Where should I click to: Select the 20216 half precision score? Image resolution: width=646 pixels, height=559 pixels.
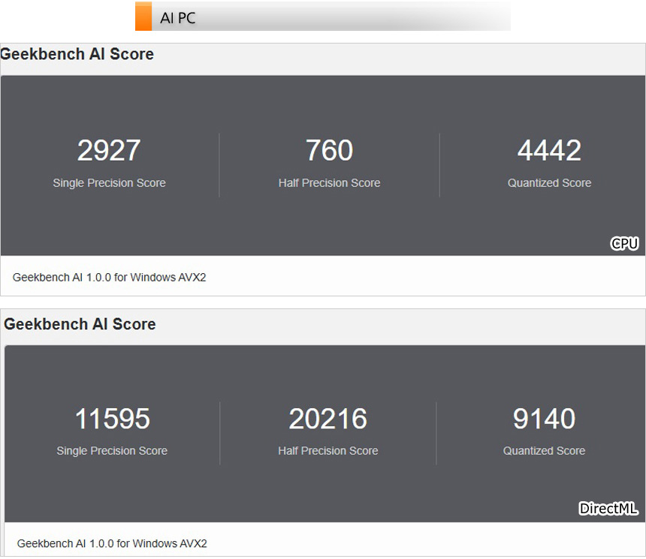click(x=328, y=419)
